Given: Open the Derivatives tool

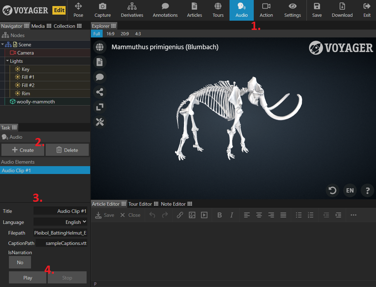Looking at the screenshot, I should pos(132,10).
